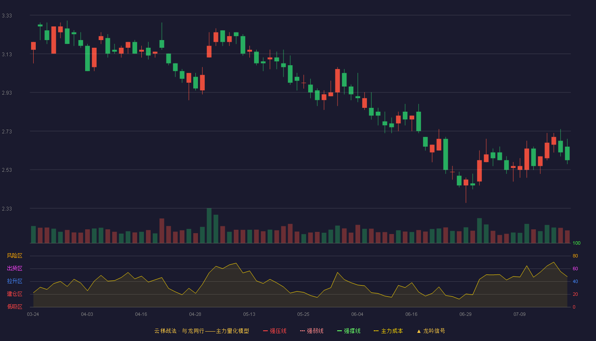Click the green 100 indicator scale value
This screenshot has width=596, height=341.
[x=576, y=243]
